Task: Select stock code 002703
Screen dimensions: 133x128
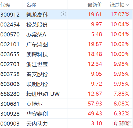Action: [10, 64]
